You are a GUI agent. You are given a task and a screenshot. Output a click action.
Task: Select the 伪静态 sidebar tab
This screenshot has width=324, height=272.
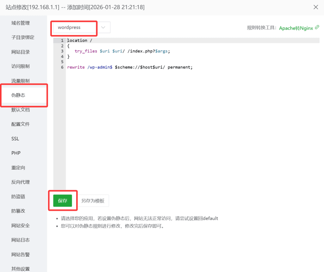point(18,95)
